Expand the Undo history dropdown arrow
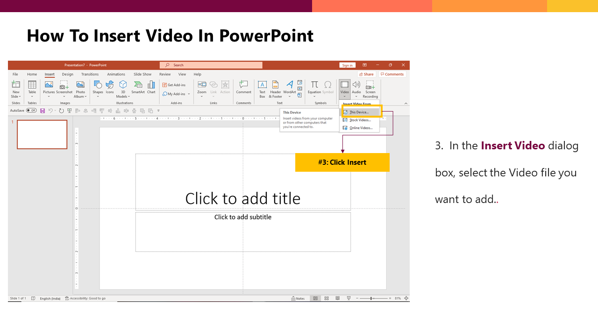Image resolution: width=598 pixels, height=336 pixels. pos(55,111)
